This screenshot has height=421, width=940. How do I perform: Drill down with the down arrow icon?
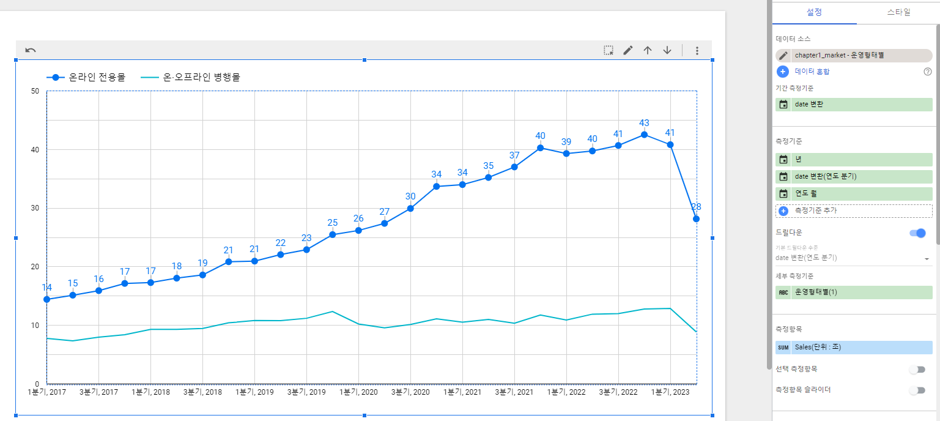[x=667, y=50]
